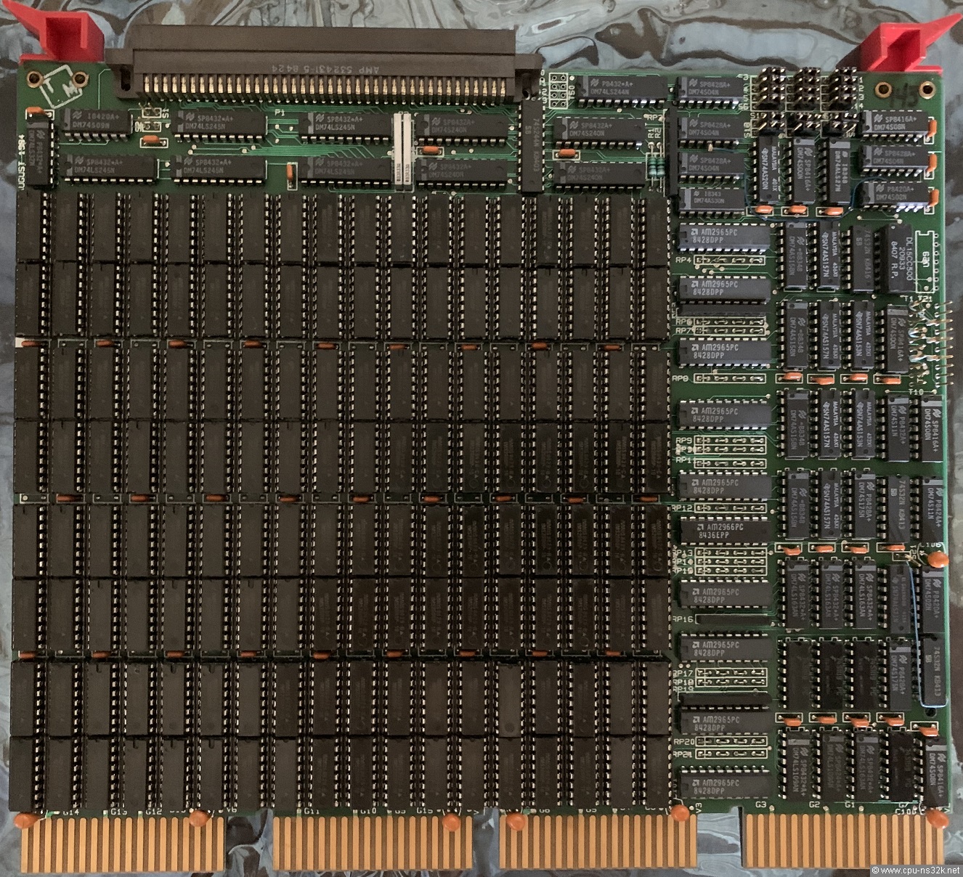Click the DM74S09N chip marked I8420A+
963x877 pixels.
[97, 123]
